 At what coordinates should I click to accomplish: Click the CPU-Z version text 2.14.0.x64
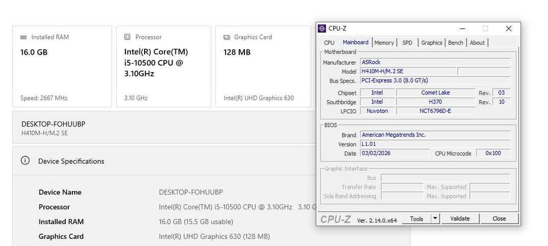pyautogui.click(x=377, y=220)
